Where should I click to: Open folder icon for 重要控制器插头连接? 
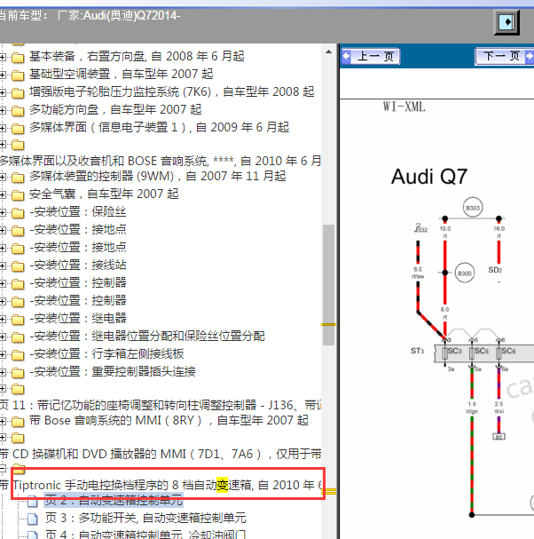pyautogui.click(x=18, y=373)
